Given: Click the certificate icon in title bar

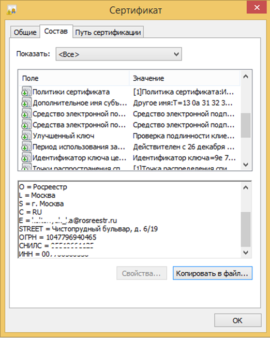Looking at the screenshot, I should pyautogui.click(x=11, y=10).
